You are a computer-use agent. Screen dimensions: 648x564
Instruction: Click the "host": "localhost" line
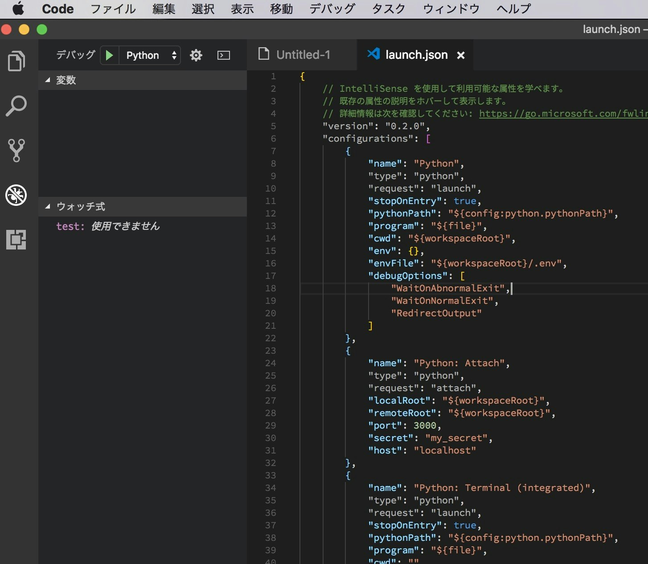tap(422, 450)
